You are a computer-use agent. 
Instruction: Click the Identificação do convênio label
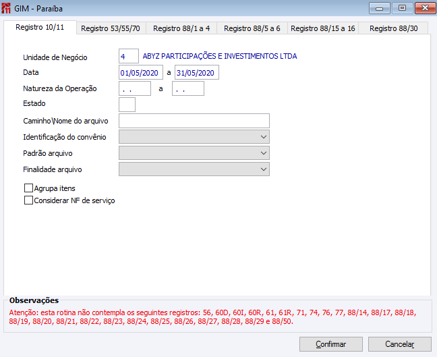65,137
